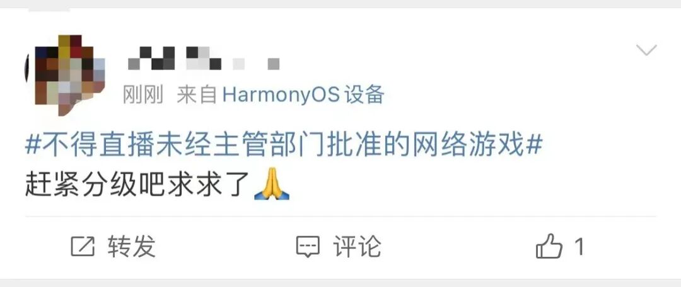Click the blurred username beside the avatar
This screenshot has height=287, width=681.
pos(204,59)
